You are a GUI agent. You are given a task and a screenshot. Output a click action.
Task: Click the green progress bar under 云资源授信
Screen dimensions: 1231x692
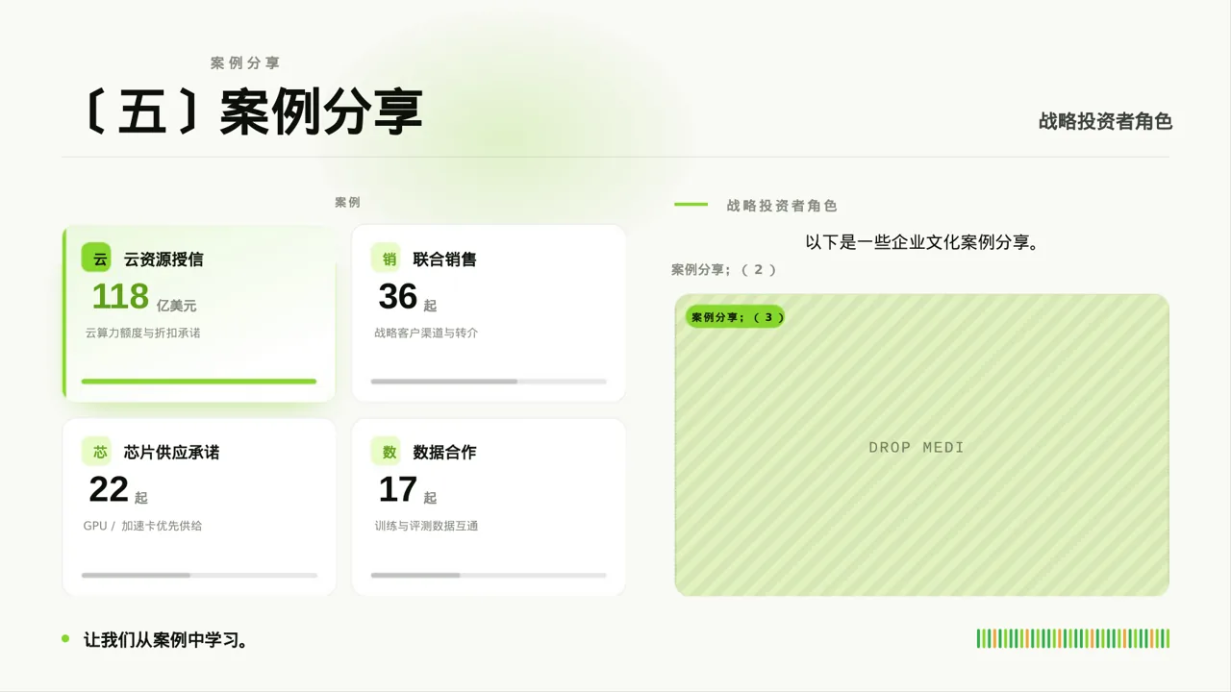pos(199,382)
